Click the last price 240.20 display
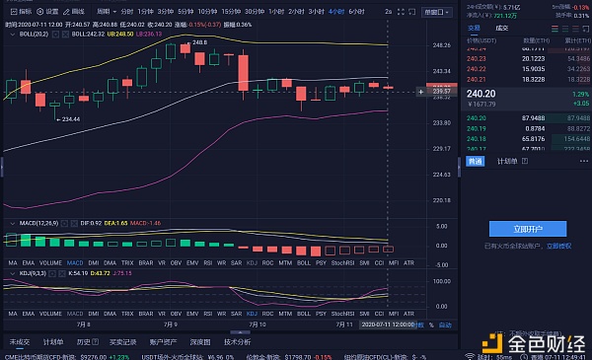 click(x=481, y=94)
